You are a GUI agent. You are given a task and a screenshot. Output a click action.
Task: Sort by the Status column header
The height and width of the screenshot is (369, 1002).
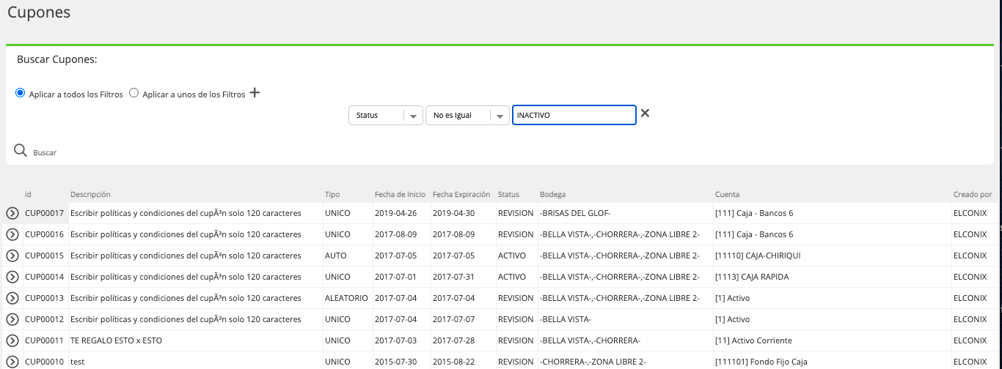point(508,194)
